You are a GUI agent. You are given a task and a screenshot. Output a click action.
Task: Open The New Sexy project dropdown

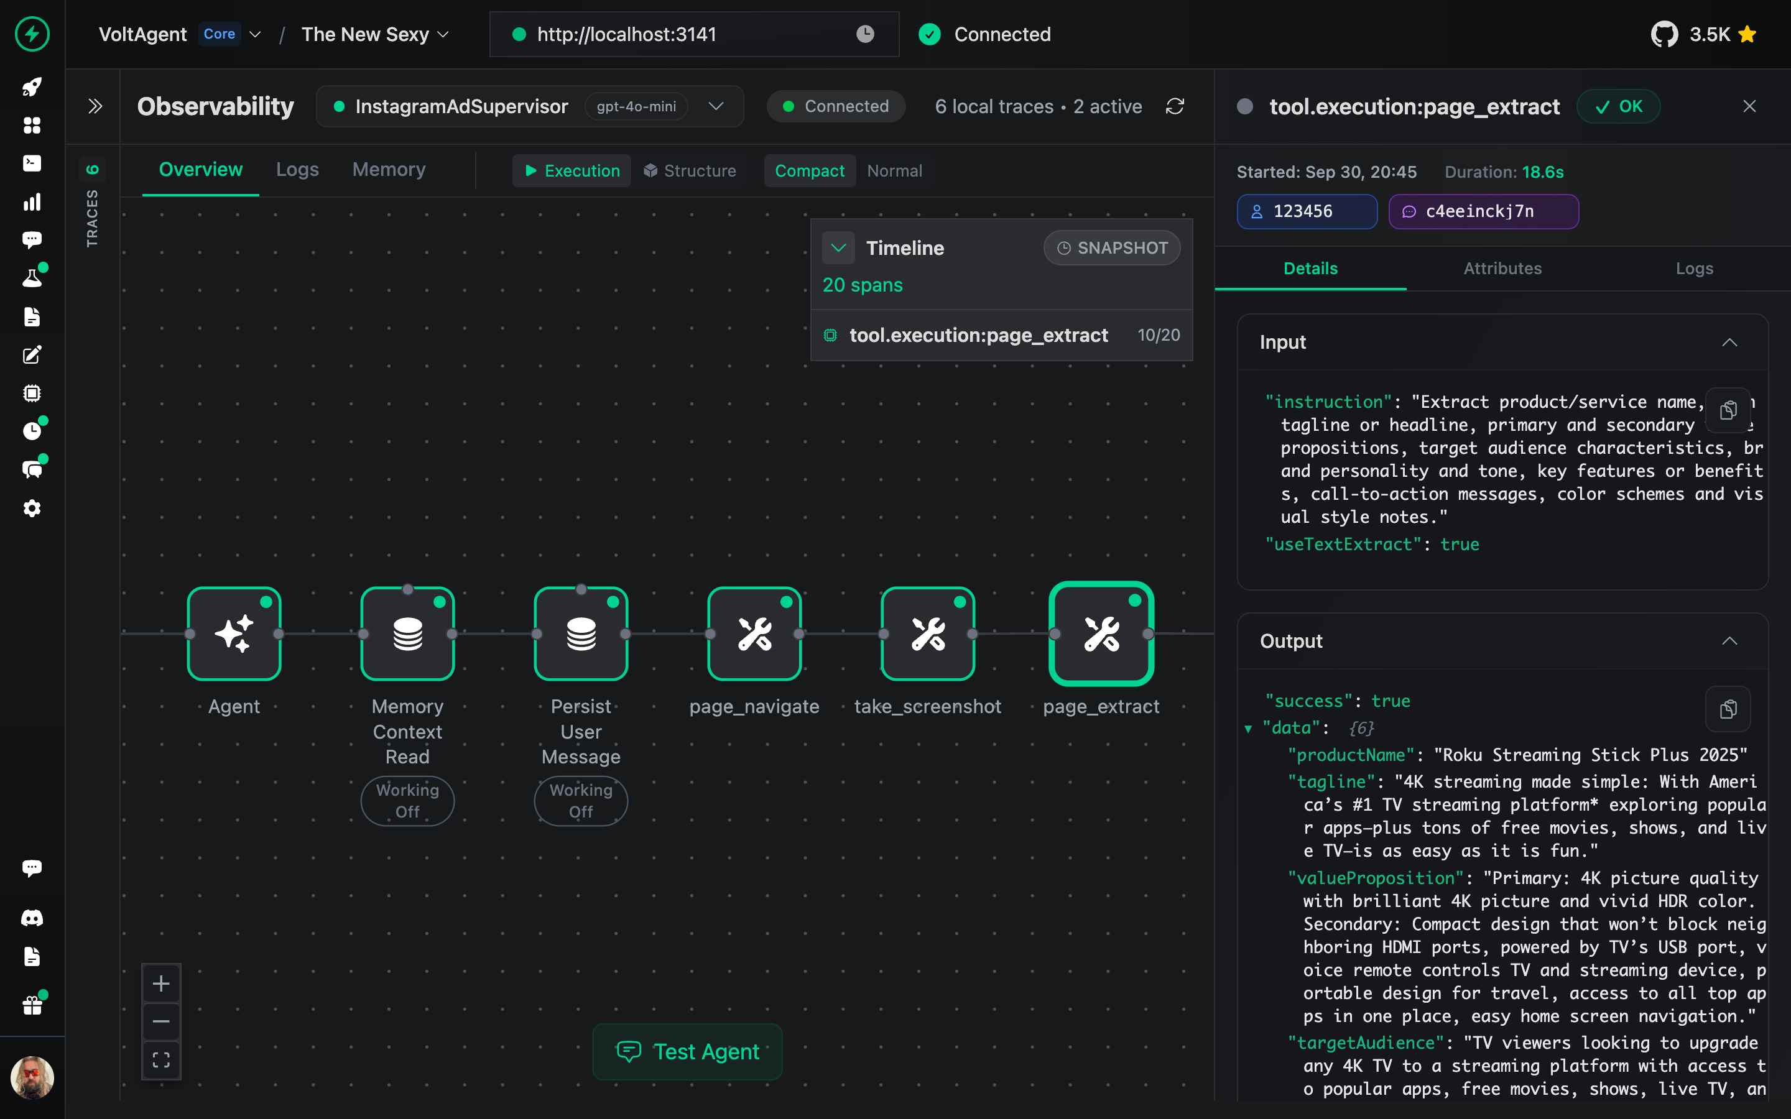[375, 34]
